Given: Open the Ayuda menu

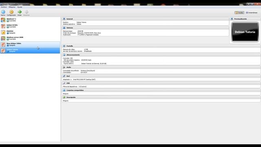Looking at the screenshot, I should 20,7.
